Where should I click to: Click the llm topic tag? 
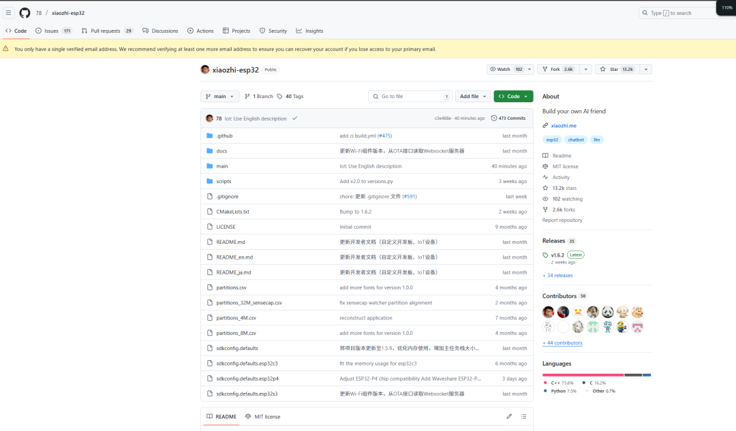tap(596, 140)
